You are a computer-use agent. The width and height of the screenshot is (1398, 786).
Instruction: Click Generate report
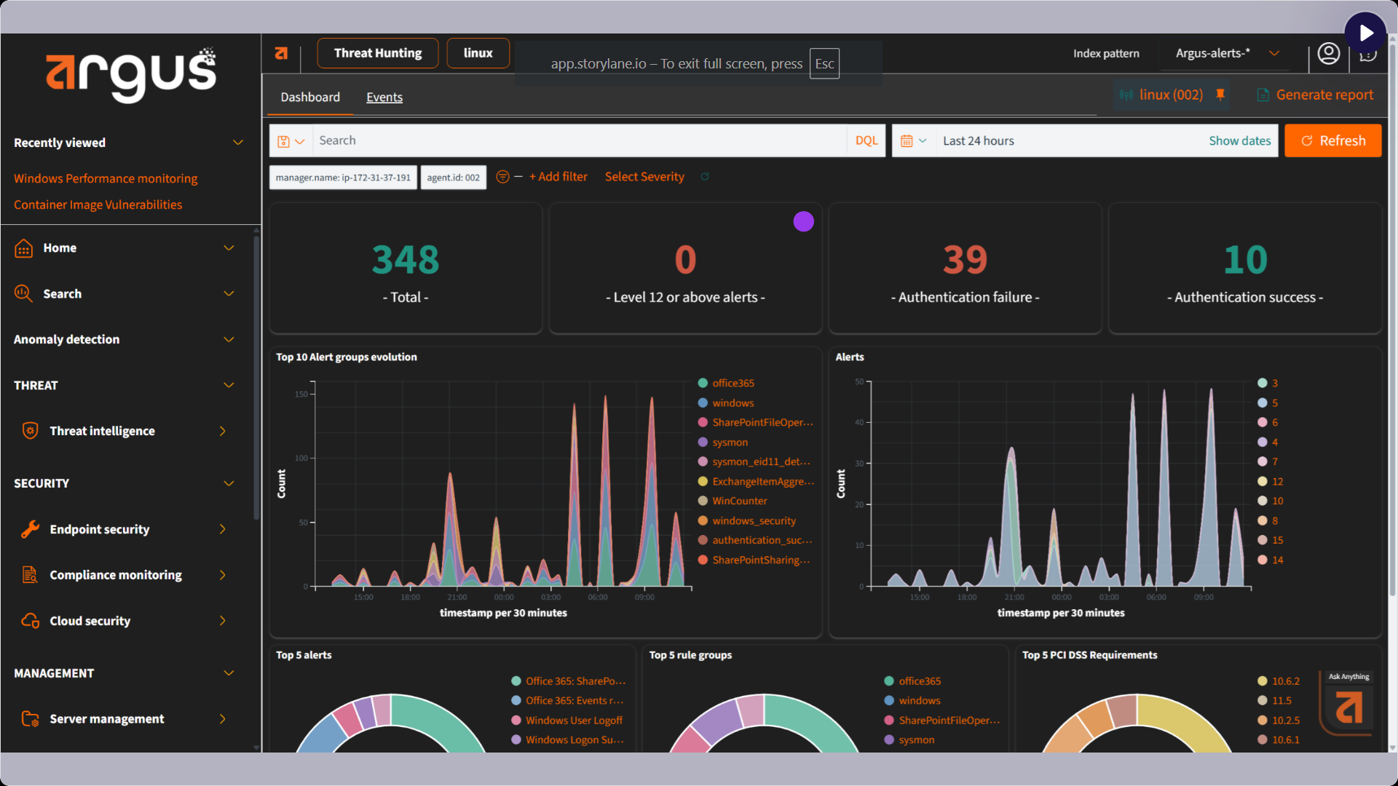point(1316,95)
